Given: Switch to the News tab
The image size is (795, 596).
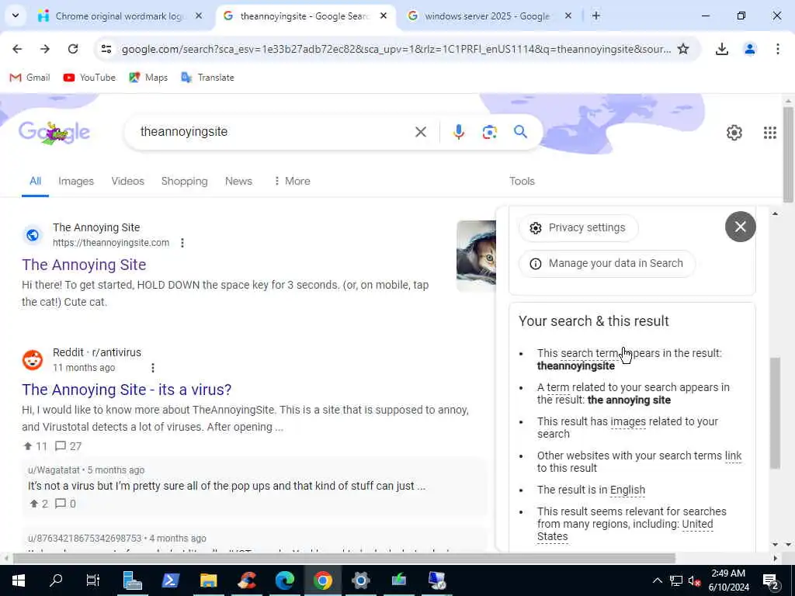Looking at the screenshot, I should (238, 181).
